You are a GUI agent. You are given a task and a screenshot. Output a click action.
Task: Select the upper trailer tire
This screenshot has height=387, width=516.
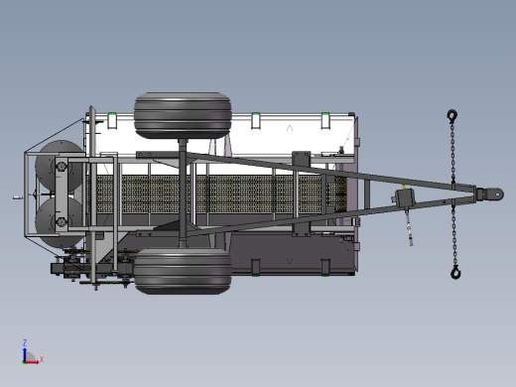(183, 115)
